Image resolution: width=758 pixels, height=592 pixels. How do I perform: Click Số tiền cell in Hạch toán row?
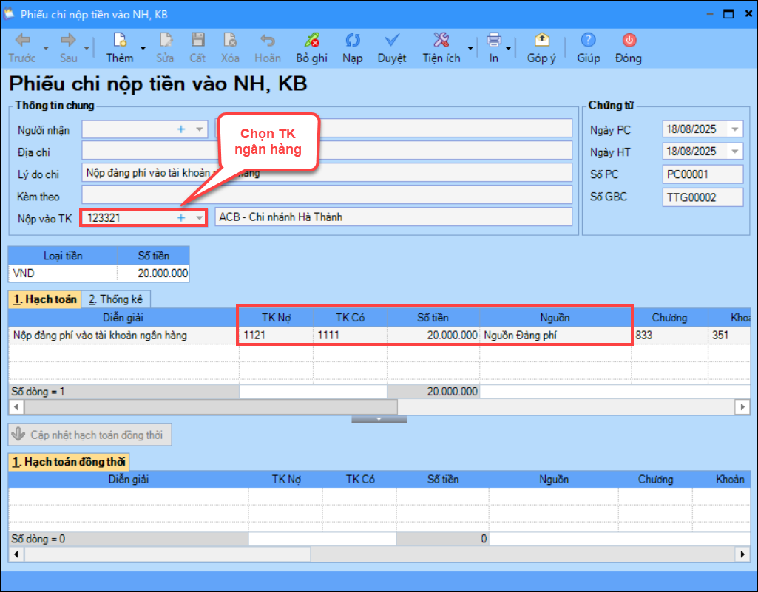tap(433, 336)
